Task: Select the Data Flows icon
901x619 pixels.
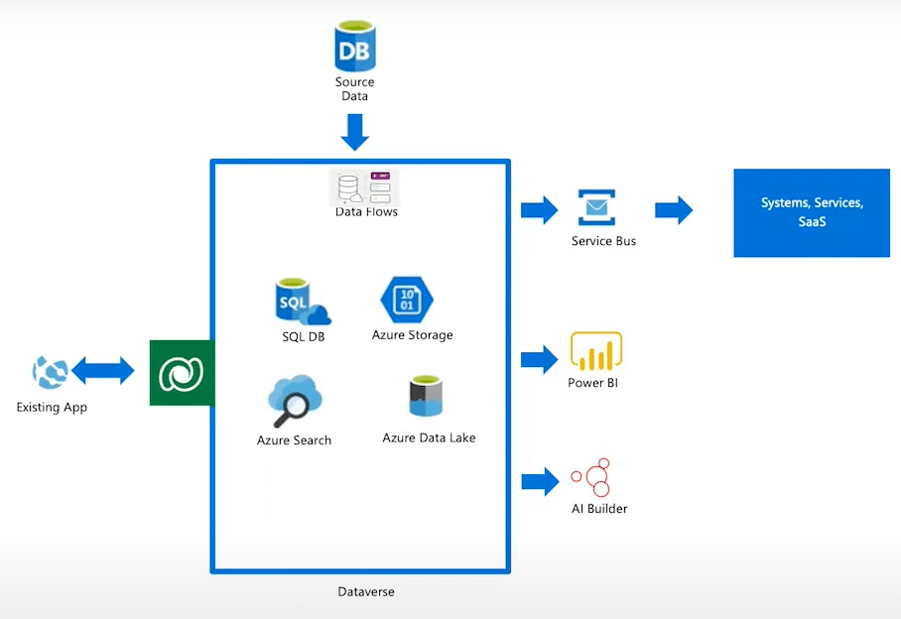Action: pos(364,187)
